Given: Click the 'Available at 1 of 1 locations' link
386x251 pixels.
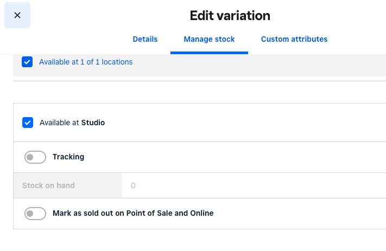Looking at the screenshot, I should tap(86, 62).
